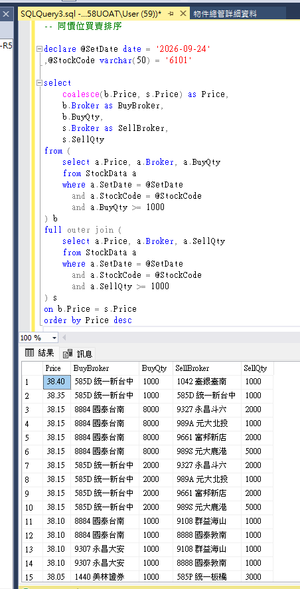Place cursor on the coalesce function
The image size is (300, 589).
click(x=81, y=94)
